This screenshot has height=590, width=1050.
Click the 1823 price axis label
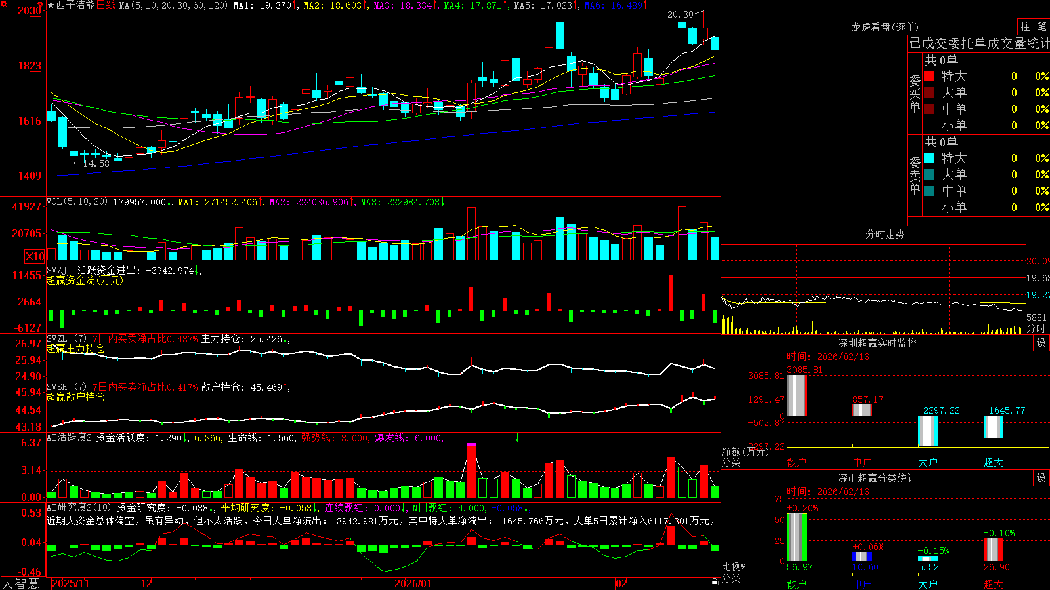pyautogui.click(x=30, y=66)
